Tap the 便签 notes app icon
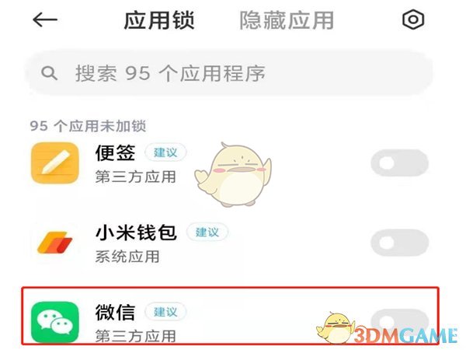The height and width of the screenshot is (350, 466). click(55, 163)
